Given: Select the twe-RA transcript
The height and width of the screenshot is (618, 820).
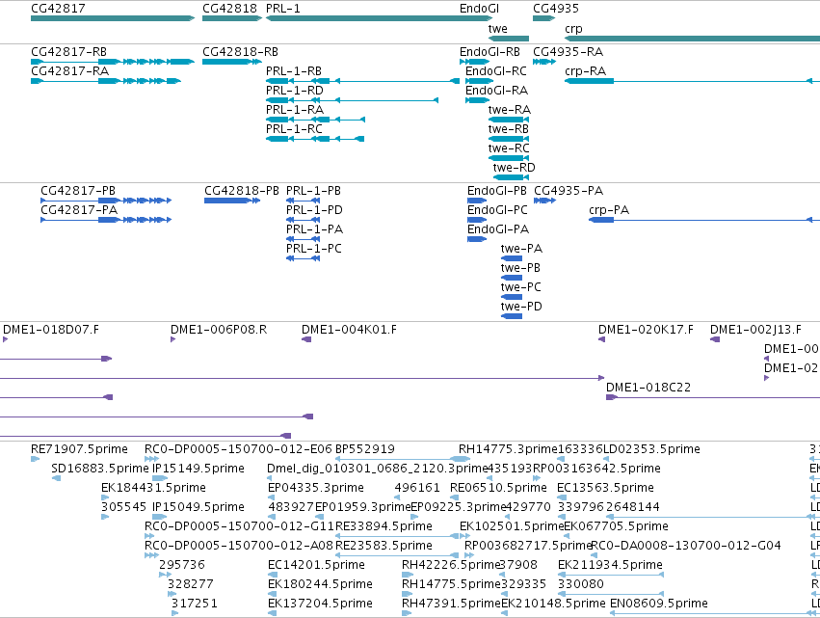Looking at the screenshot, I should pos(509,120).
